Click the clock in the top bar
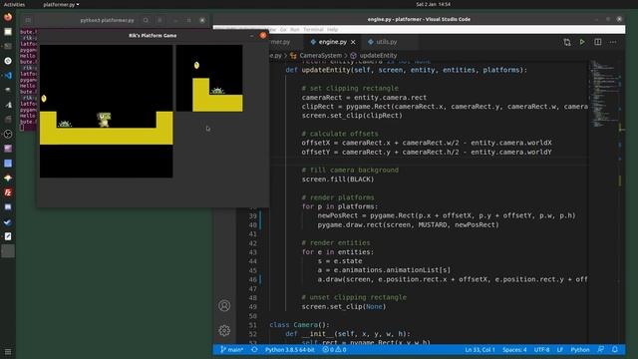Viewport: 638px width, 359px height. click(433, 4)
